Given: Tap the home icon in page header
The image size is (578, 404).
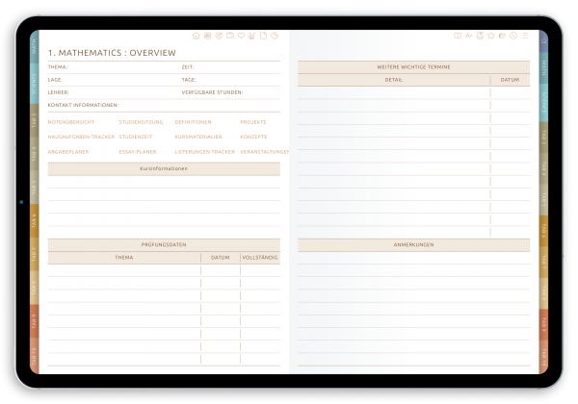Looking at the screenshot, I should pos(197,37).
